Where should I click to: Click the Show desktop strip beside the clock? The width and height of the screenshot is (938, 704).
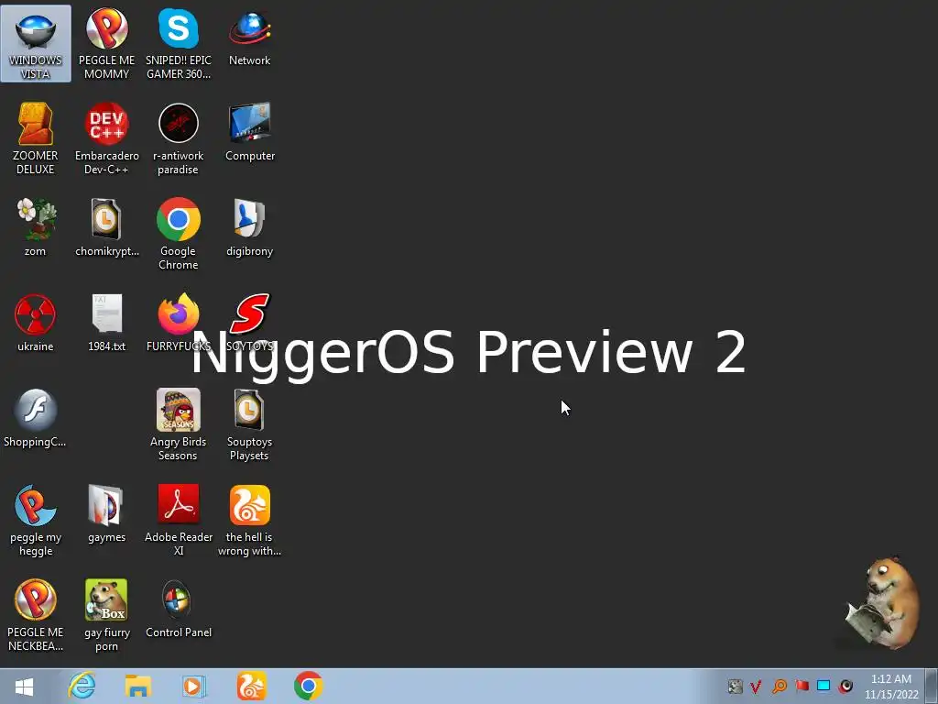point(931,687)
